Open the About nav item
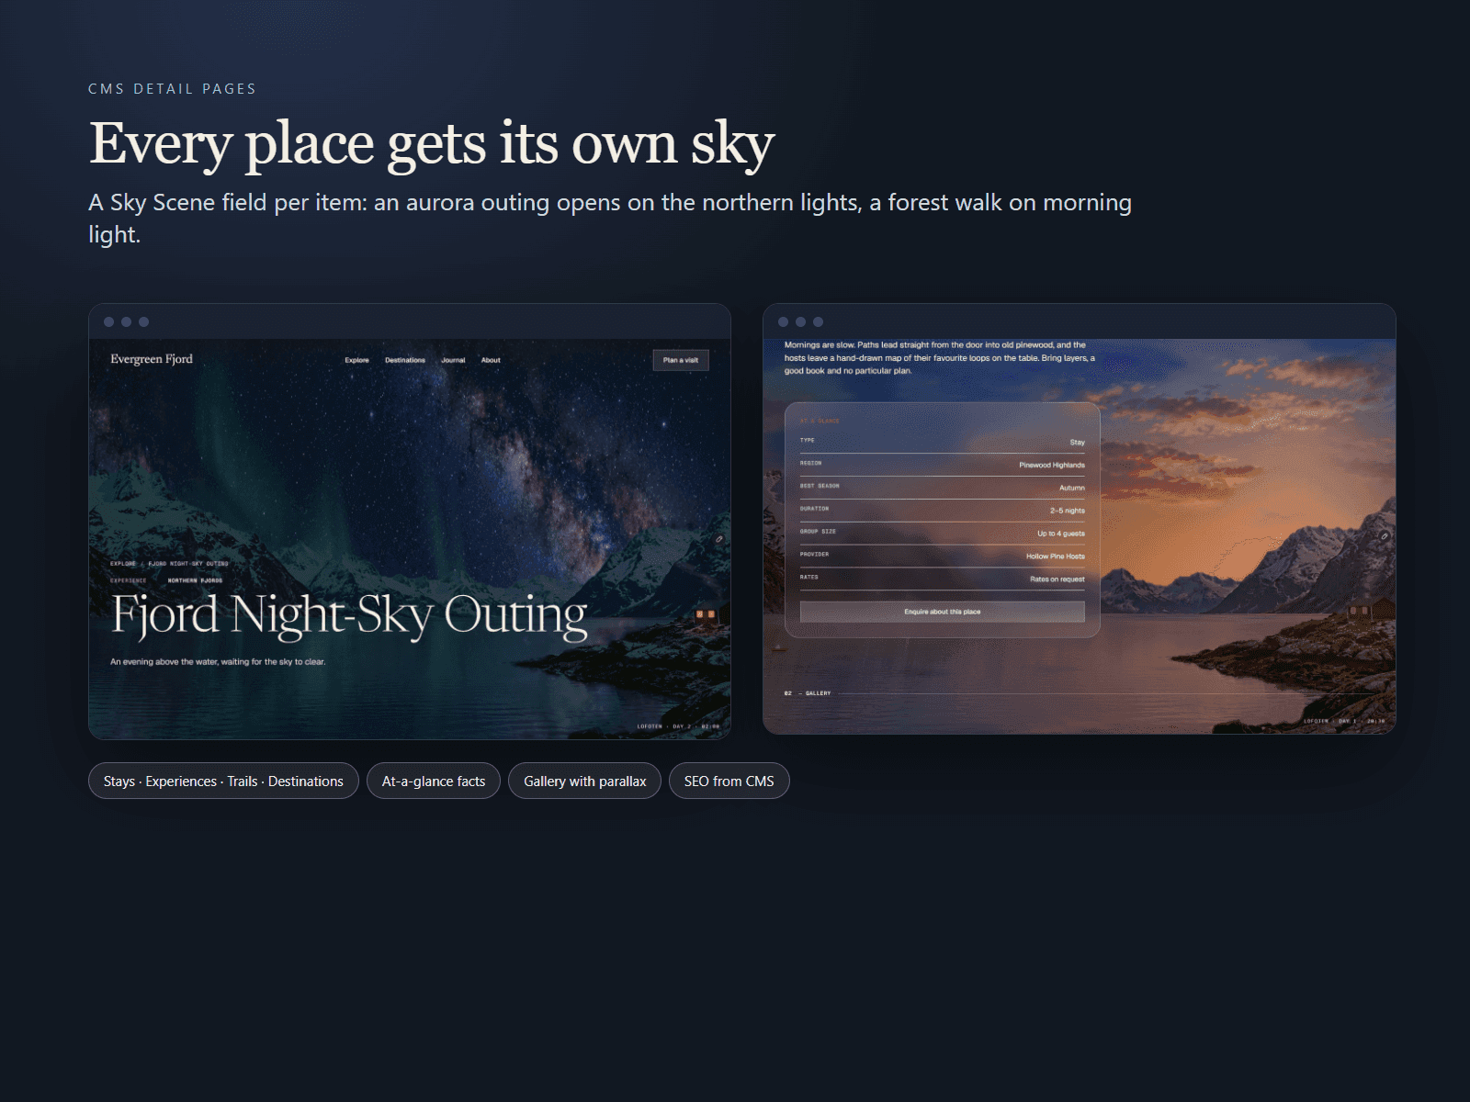 click(x=491, y=360)
